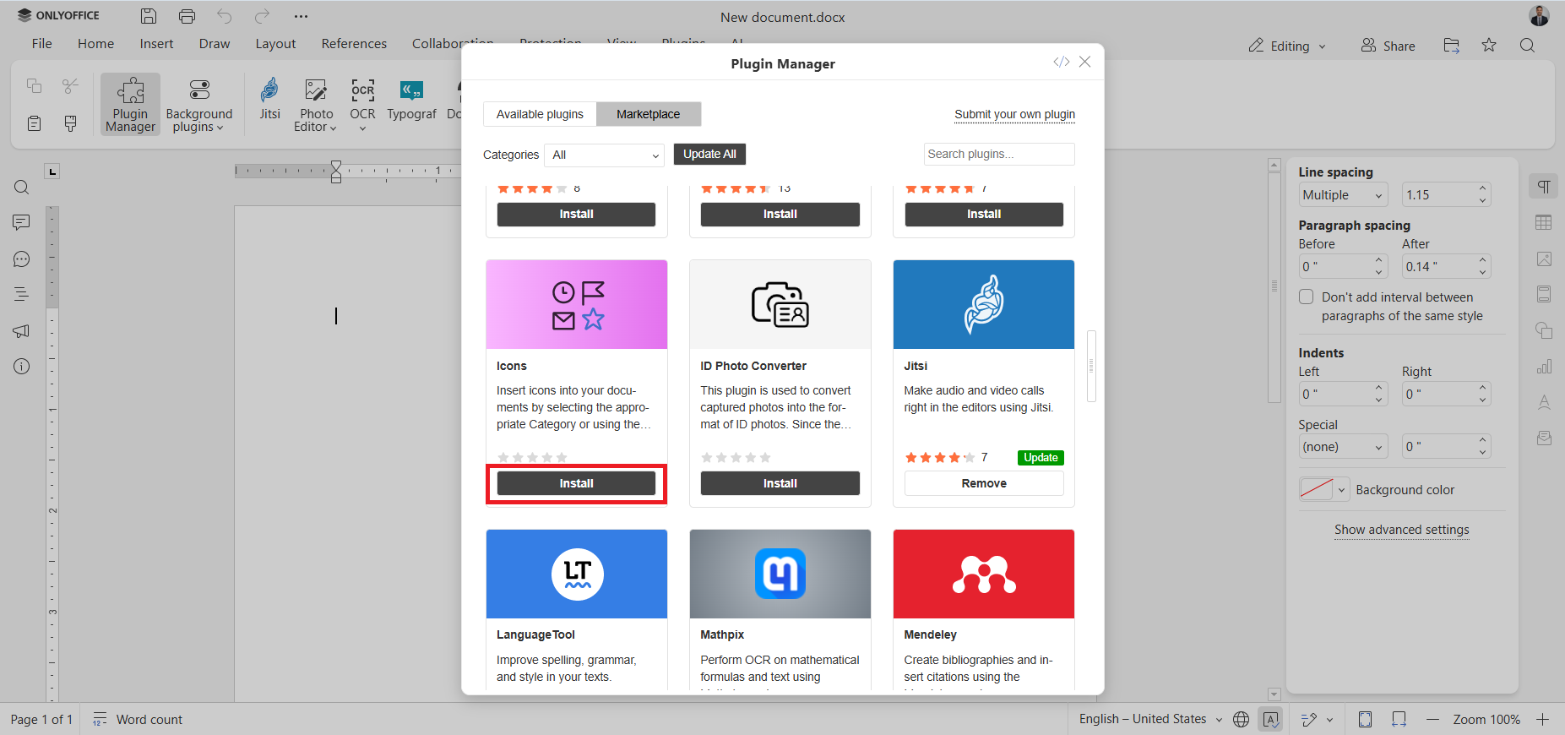This screenshot has height=735, width=1565.
Task: Click the Save icon in title bar
Action: click(x=149, y=16)
